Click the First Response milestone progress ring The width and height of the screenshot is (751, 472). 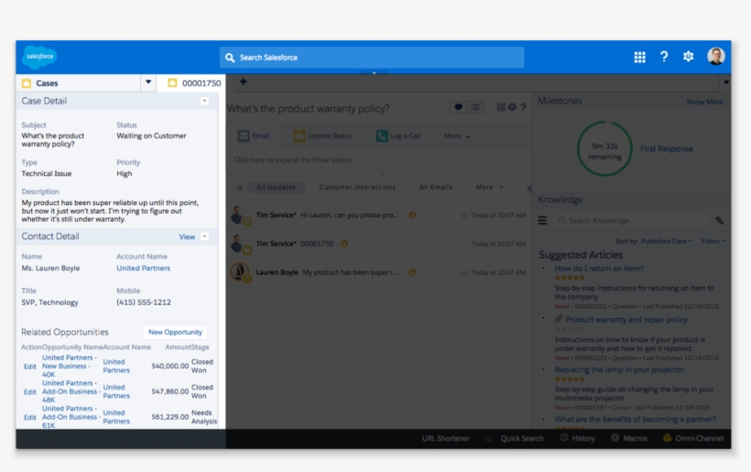604,148
